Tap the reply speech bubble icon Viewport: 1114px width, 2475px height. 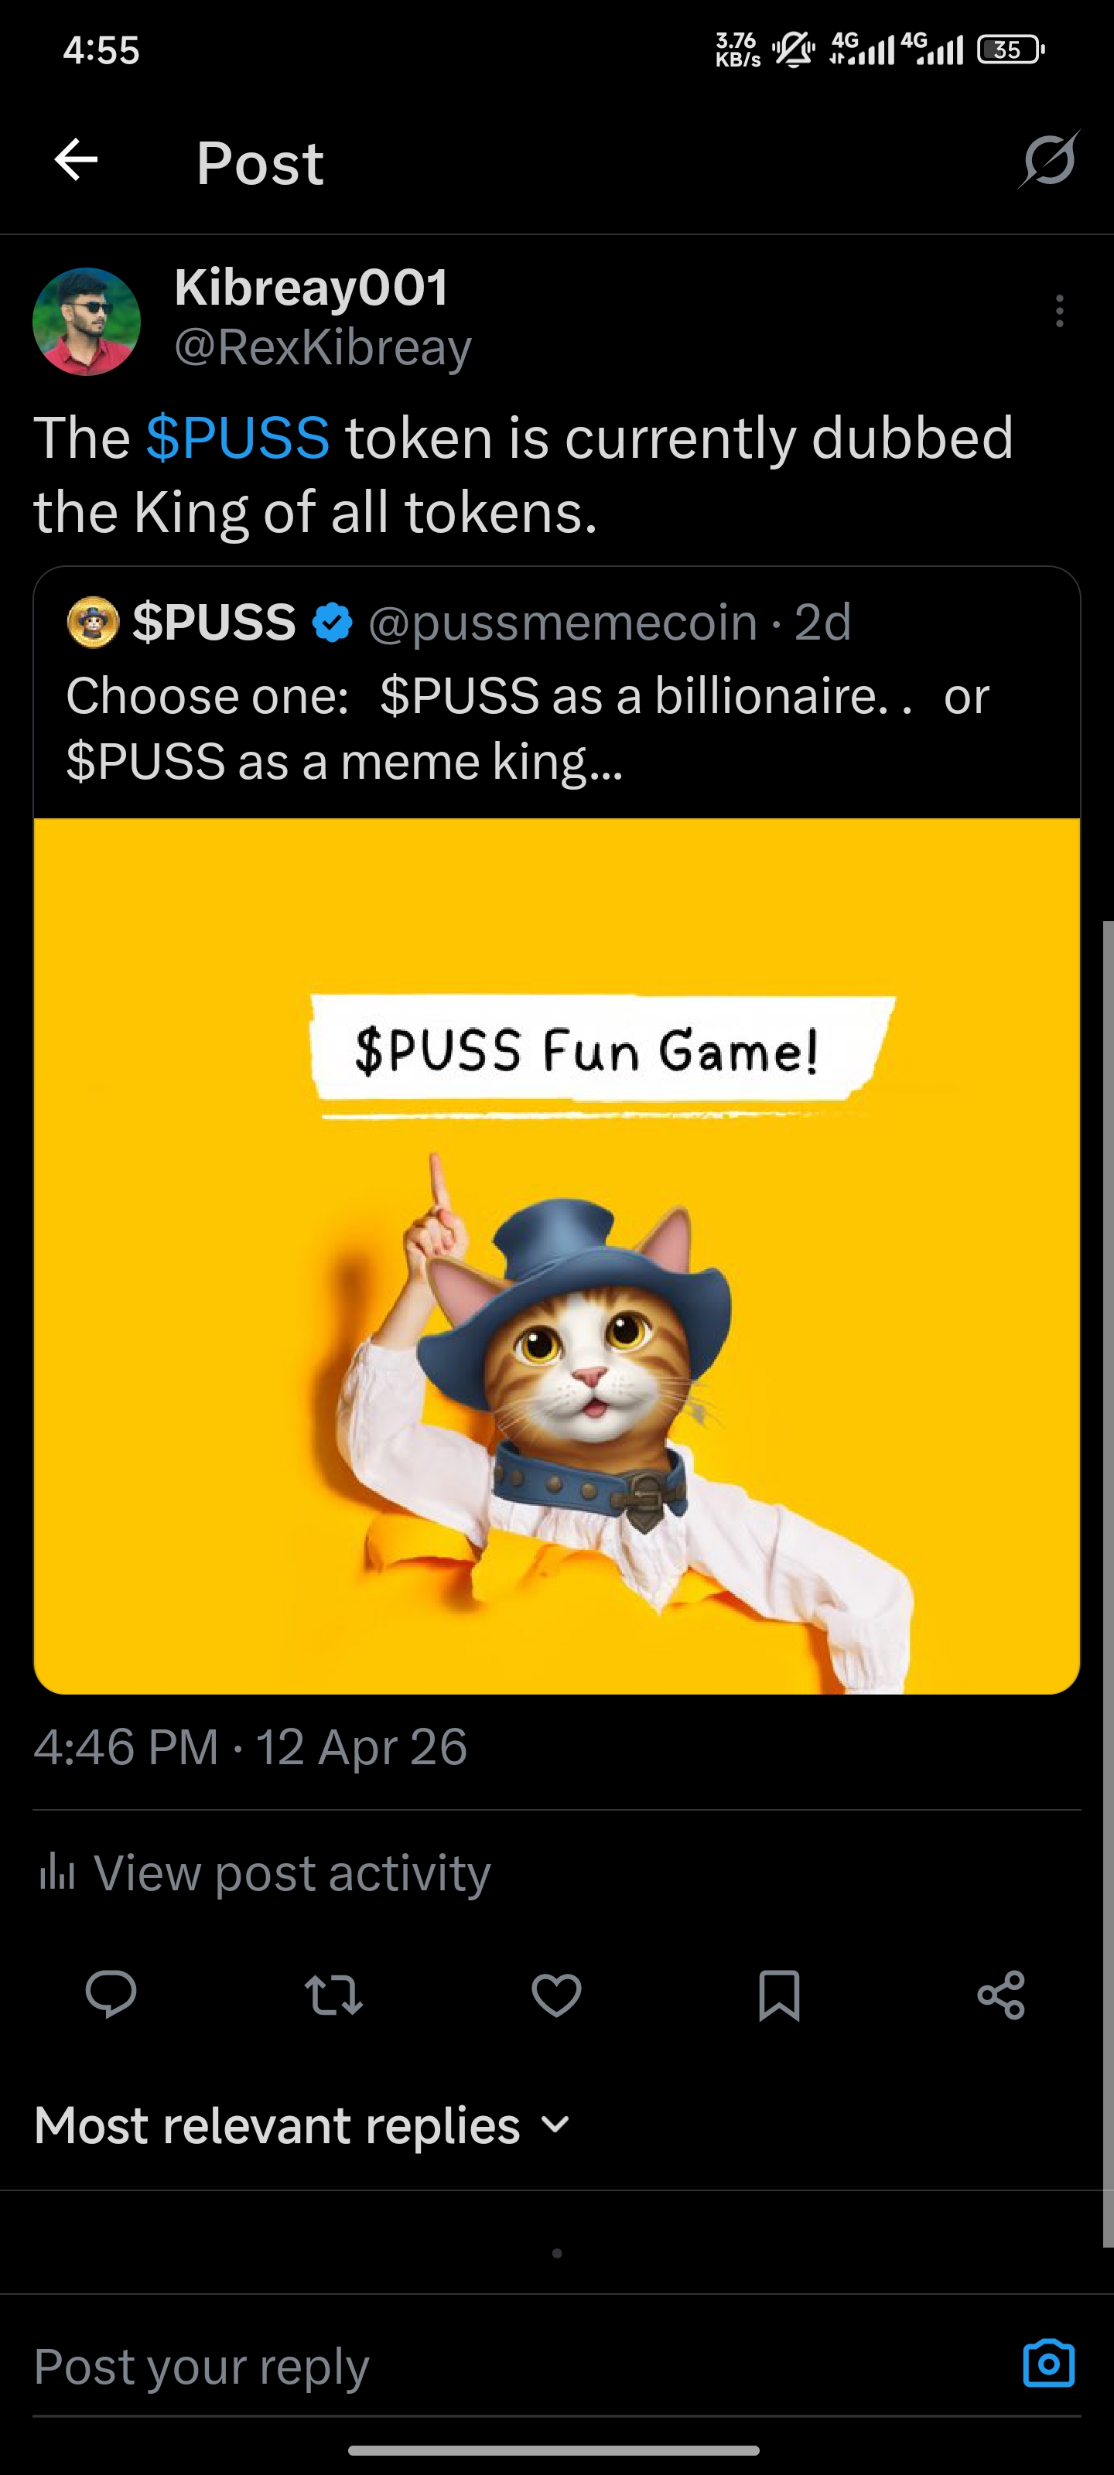click(111, 1994)
